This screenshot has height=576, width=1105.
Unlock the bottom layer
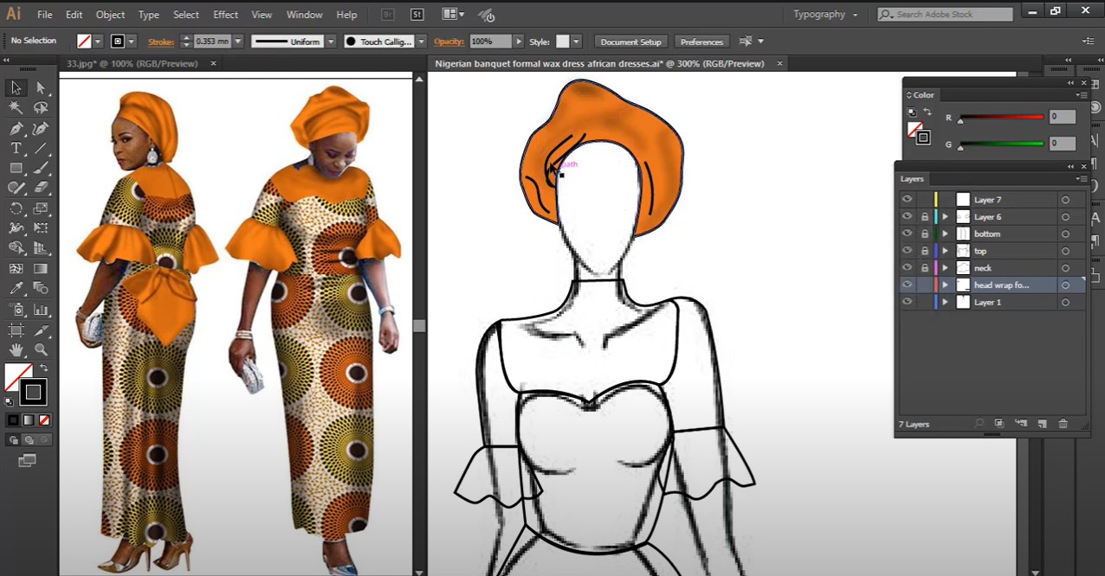coord(925,234)
